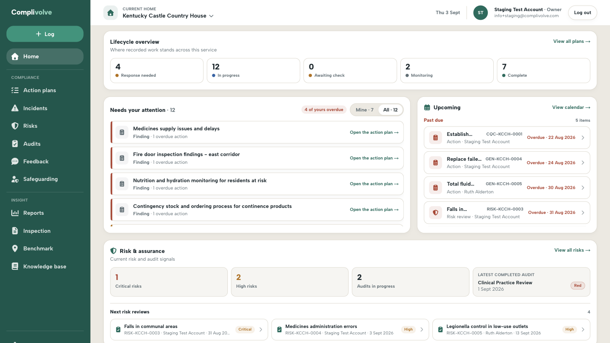Follow the View all plans link
Viewport: 610px width, 343px height.
pos(571,42)
